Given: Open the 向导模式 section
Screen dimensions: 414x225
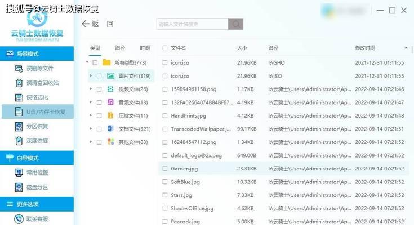Looking at the screenshot, I should tap(37, 157).
